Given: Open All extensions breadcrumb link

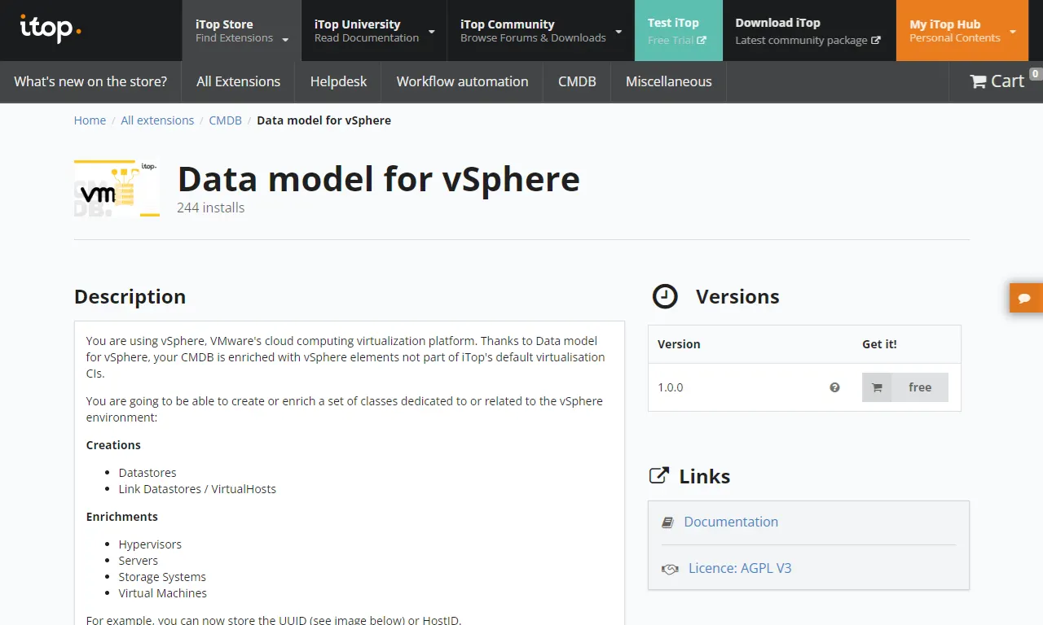Looking at the screenshot, I should 157,120.
